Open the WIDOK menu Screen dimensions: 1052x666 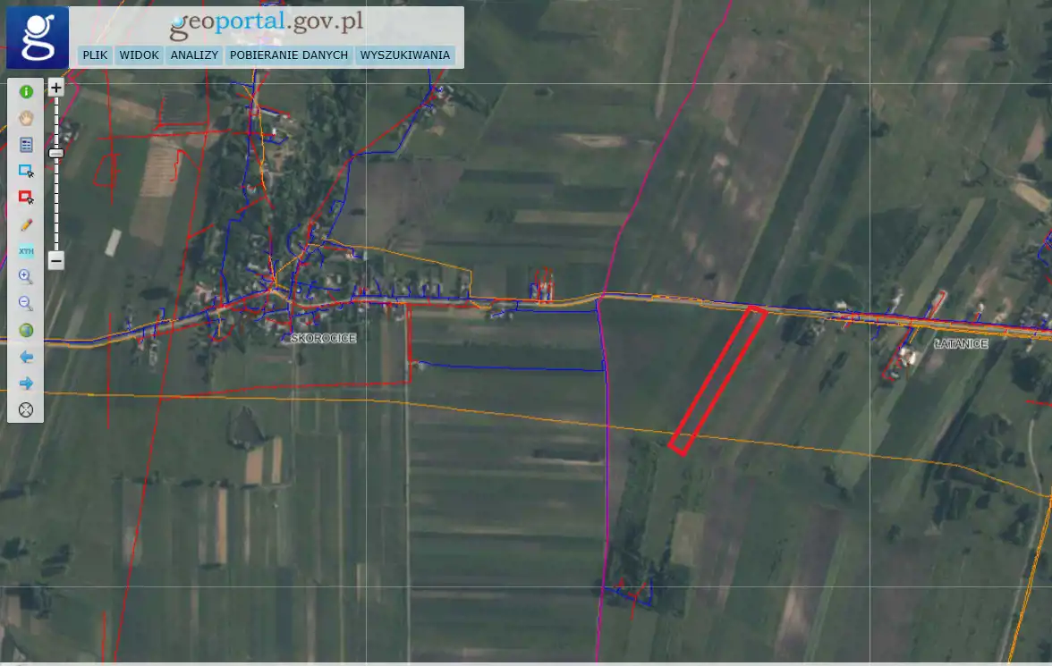click(140, 55)
